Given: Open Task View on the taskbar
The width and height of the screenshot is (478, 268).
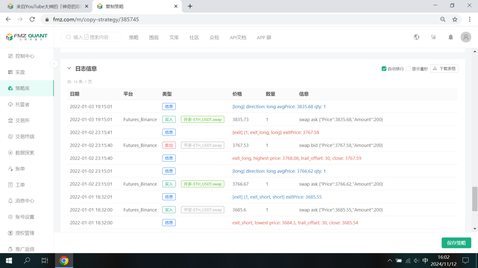Looking at the screenshot, I should pyautogui.click(x=44, y=261).
